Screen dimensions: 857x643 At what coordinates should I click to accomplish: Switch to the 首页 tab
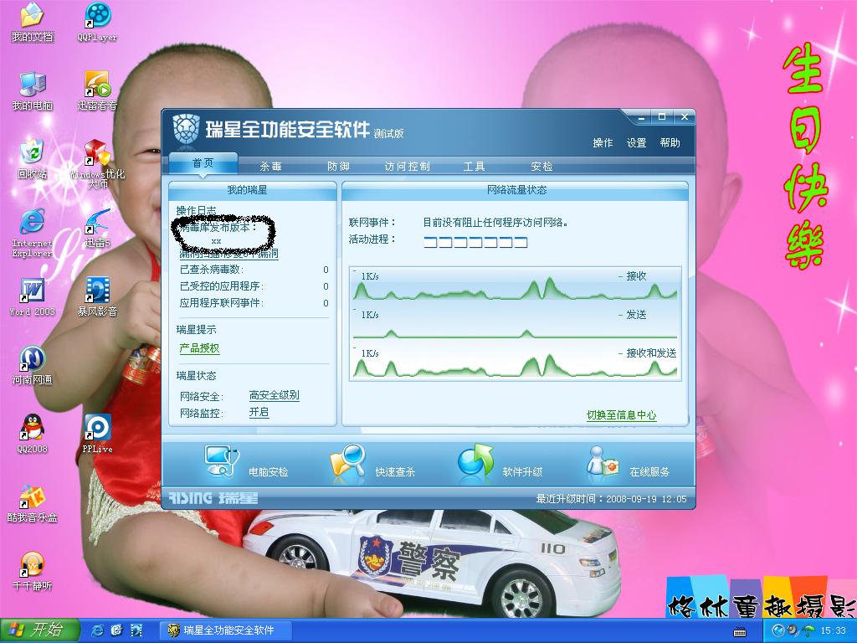pyautogui.click(x=203, y=163)
